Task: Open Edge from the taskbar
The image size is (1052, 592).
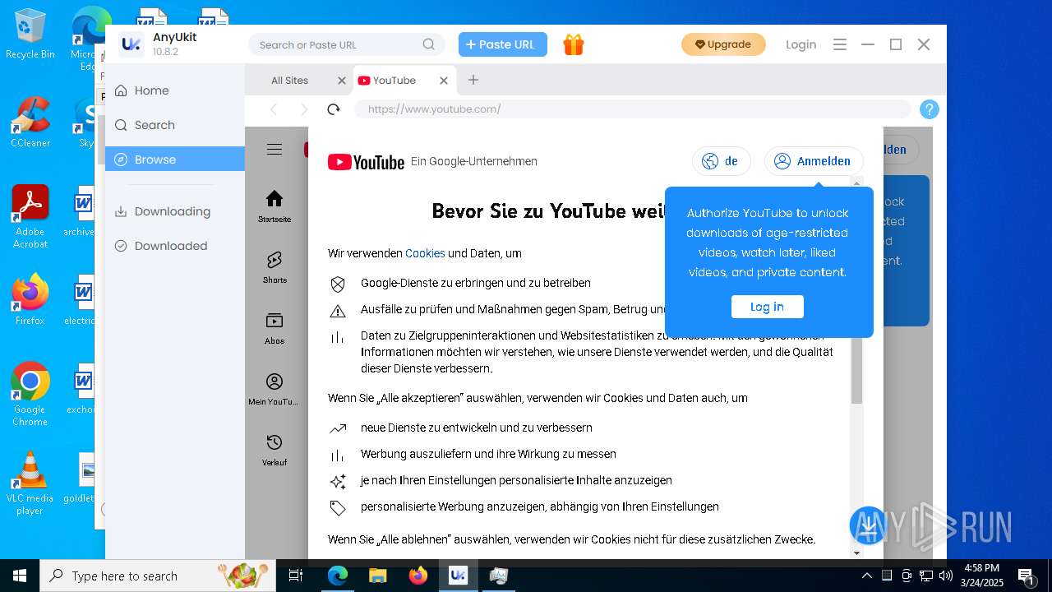Action: (338, 576)
